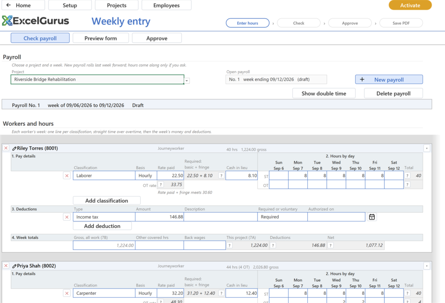The image size is (445, 303).
Task: Delete the Carpenter classification row
Action: point(66,293)
